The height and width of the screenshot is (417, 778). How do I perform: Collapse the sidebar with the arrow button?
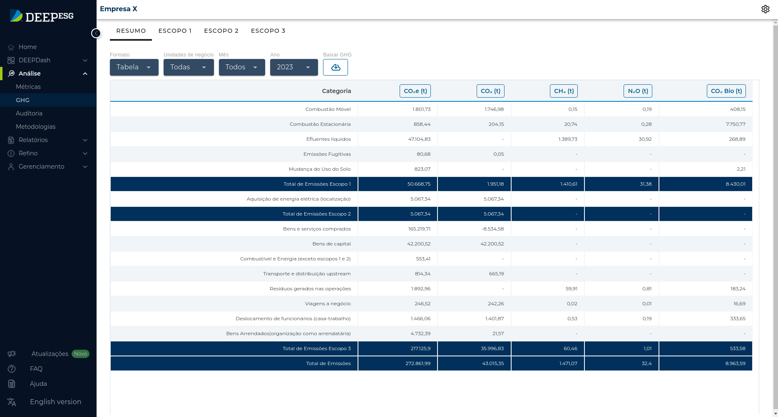click(x=96, y=33)
